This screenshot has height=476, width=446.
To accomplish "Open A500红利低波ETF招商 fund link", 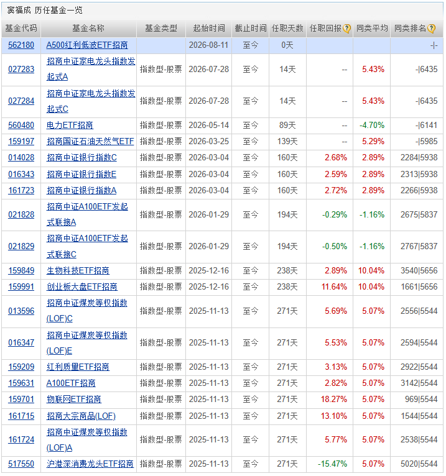I will (87, 45).
